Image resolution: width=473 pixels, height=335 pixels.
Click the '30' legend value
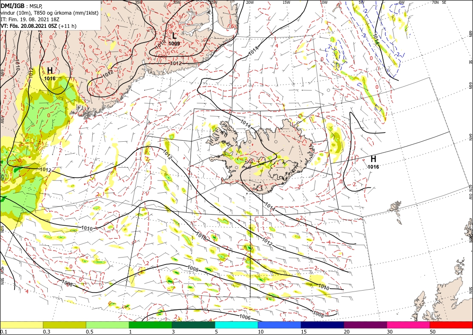(390, 332)
